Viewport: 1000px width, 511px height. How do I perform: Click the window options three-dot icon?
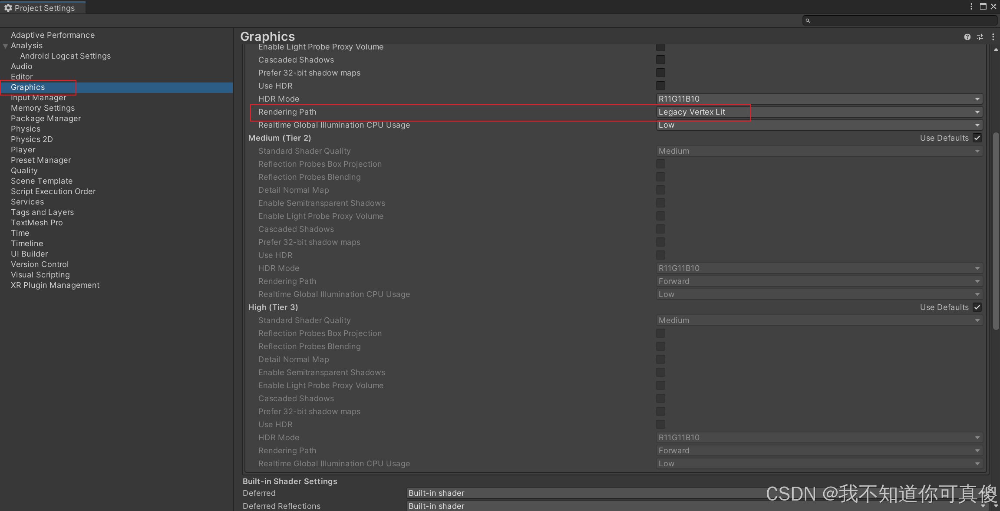[x=971, y=7]
